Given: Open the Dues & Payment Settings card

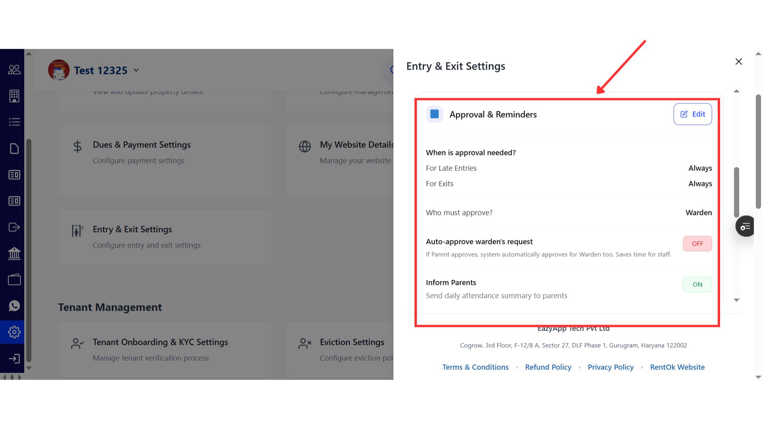Looking at the screenshot, I should point(165,160).
